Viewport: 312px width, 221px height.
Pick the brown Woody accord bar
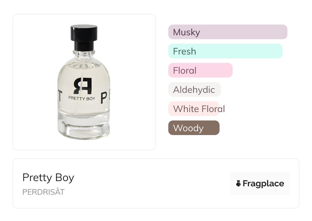coord(194,128)
